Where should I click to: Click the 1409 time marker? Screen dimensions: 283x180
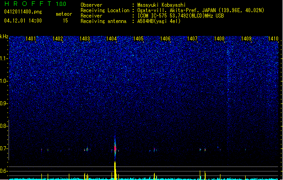(246, 39)
